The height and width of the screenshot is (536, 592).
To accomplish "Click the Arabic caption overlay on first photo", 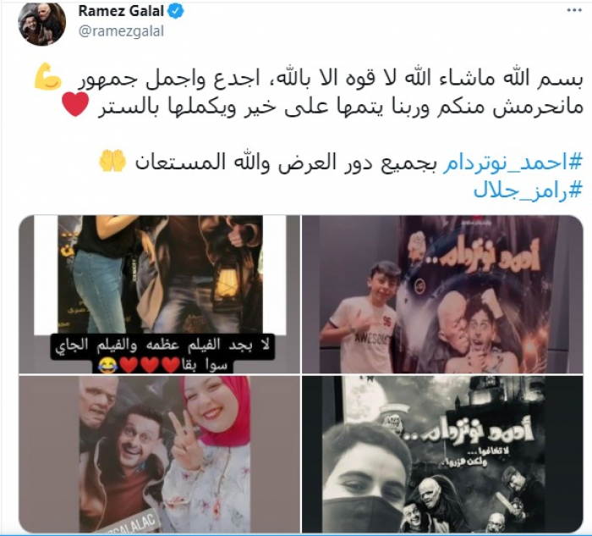I will (x=162, y=355).
